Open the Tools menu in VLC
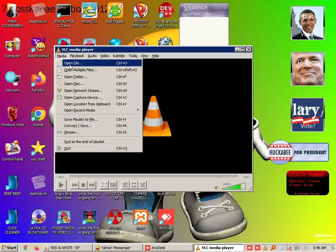The width and height of the screenshot is (336, 252). coord(133,56)
